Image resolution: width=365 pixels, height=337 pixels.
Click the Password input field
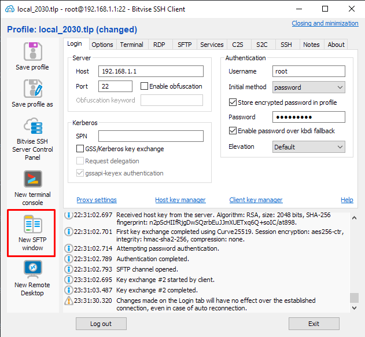(309, 117)
